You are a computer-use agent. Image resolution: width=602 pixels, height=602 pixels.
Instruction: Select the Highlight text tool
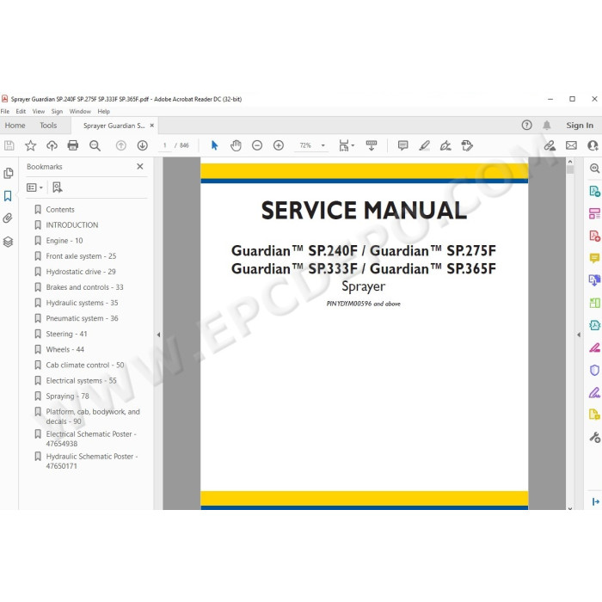pos(424,145)
